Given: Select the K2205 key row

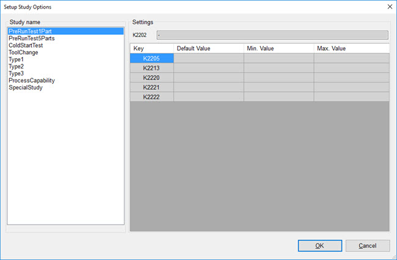Looking at the screenshot, I should [152, 58].
